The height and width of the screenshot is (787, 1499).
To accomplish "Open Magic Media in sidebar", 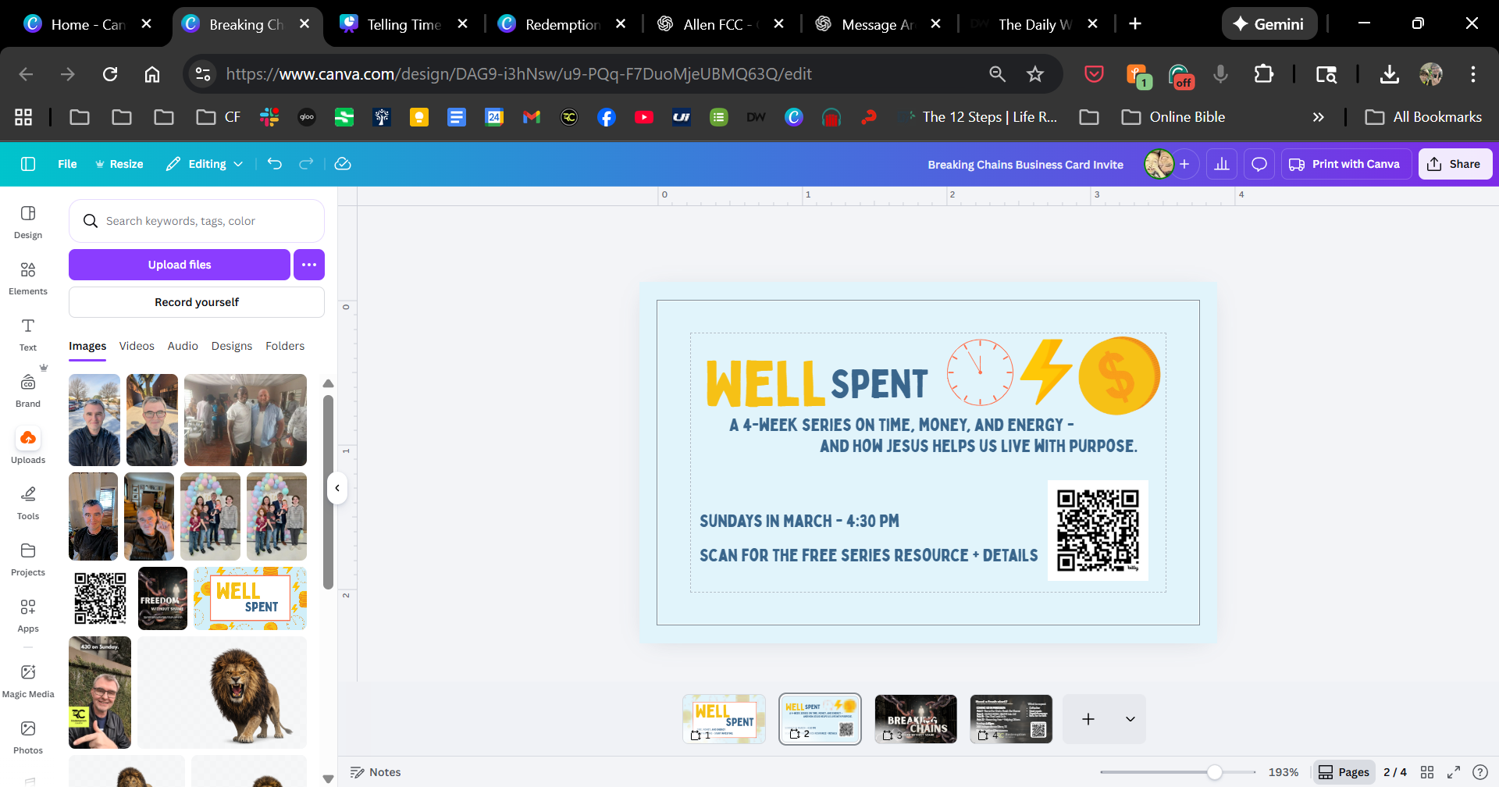I will tap(28, 680).
